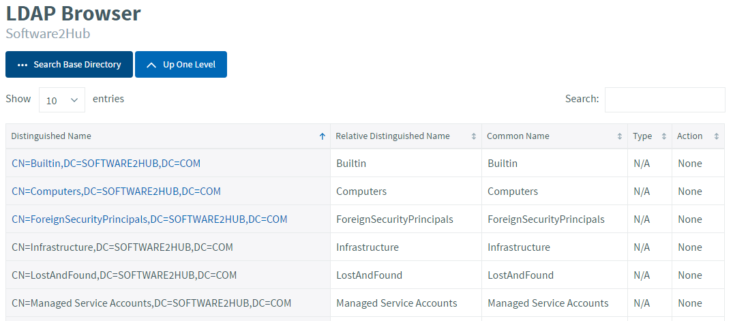The width and height of the screenshot is (733, 321).
Task: Click the Up One Level button
Action: click(x=181, y=65)
